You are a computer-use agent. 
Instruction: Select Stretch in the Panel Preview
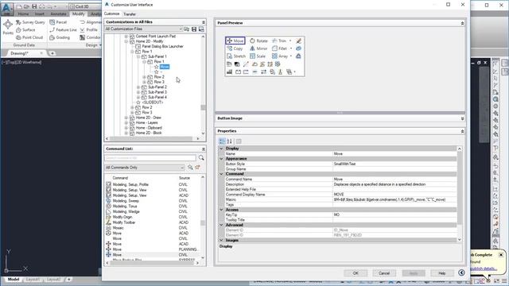click(x=236, y=56)
